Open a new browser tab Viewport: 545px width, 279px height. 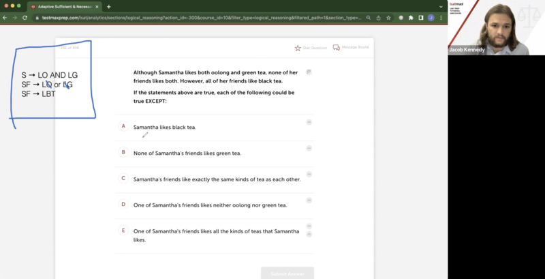109,6
